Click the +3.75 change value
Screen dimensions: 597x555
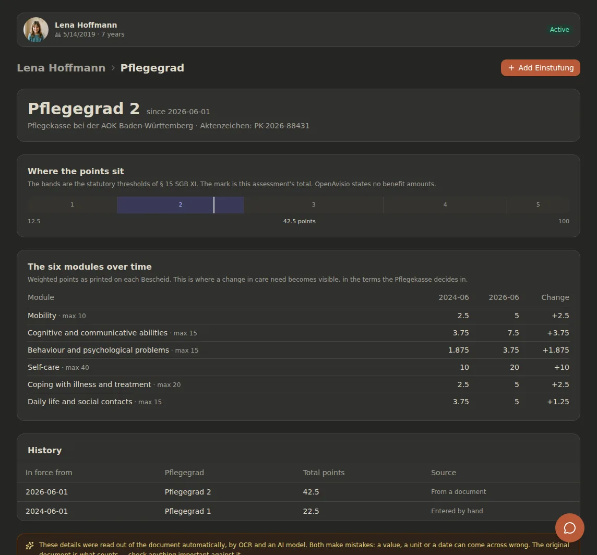coord(558,333)
